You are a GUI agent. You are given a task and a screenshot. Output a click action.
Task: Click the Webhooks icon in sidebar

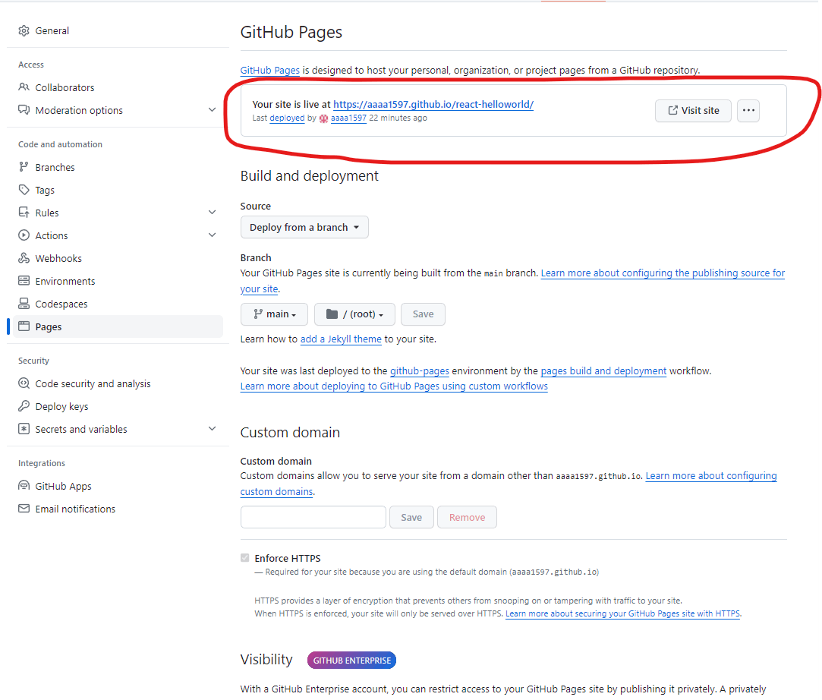(24, 258)
